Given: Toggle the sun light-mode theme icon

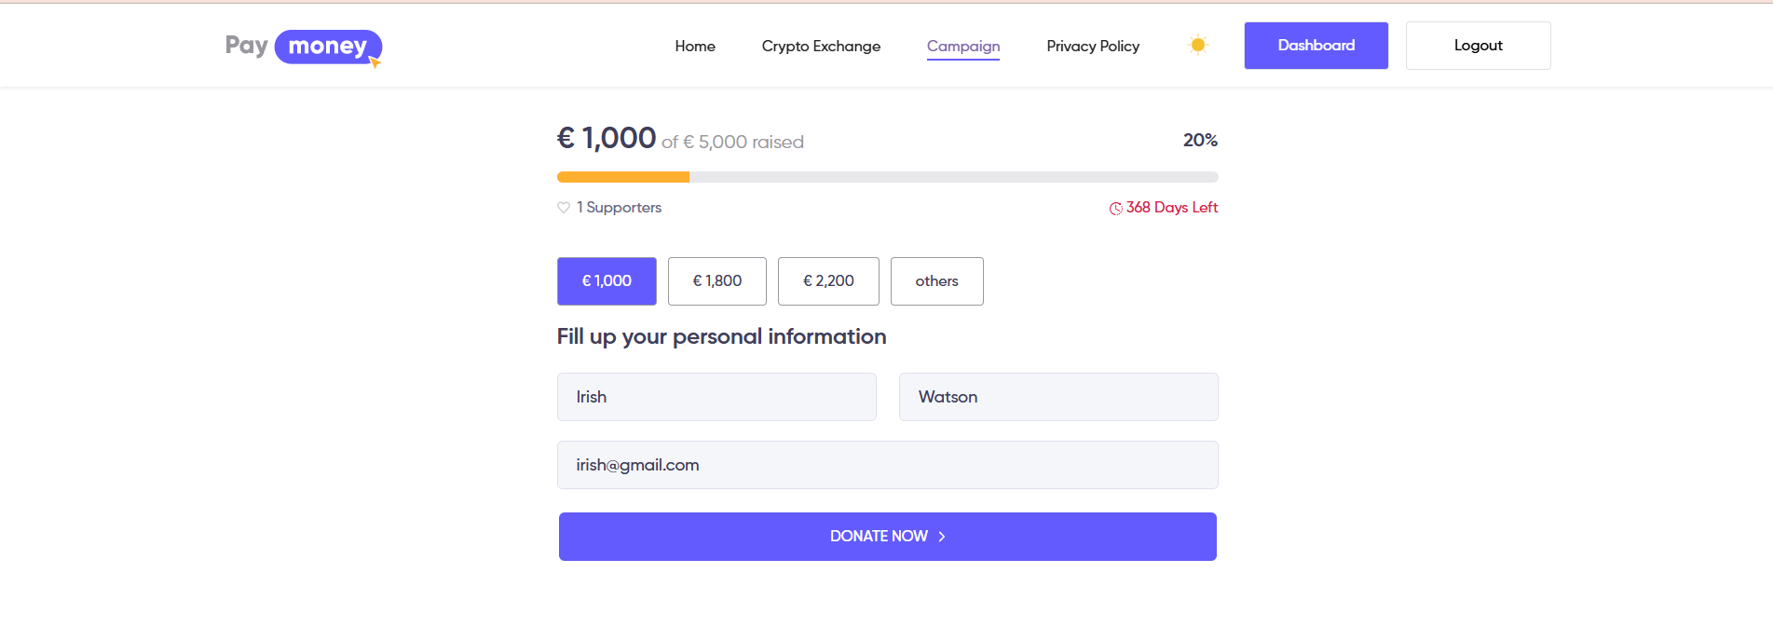Looking at the screenshot, I should [1198, 45].
